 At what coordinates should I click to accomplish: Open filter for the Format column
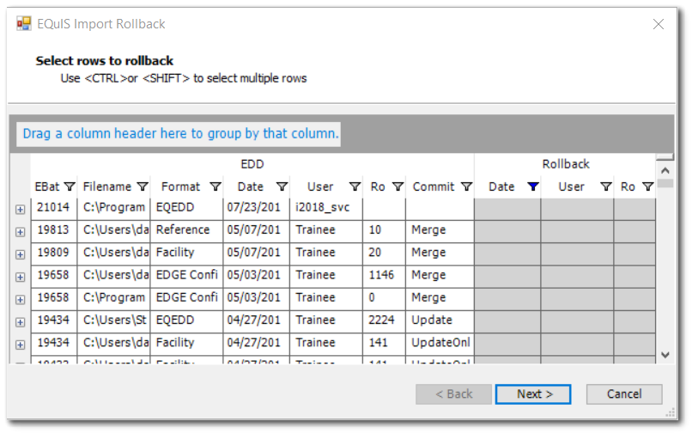pos(215,186)
